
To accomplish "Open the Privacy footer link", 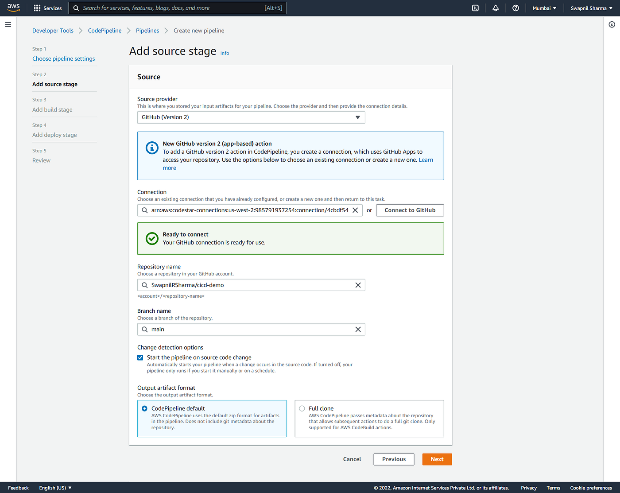I will [529, 488].
